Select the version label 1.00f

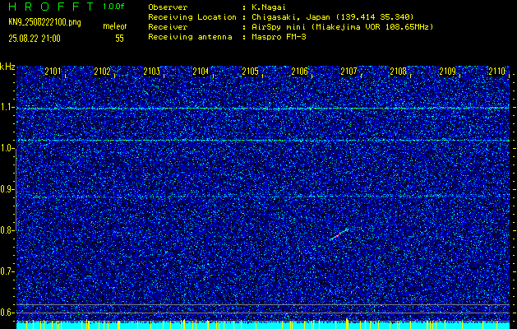pyautogui.click(x=113, y=7)
